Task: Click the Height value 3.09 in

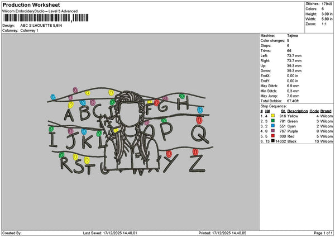Action: pos(327,14)
